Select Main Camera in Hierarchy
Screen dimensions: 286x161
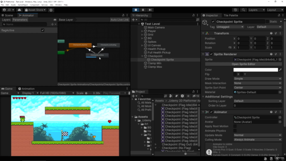coord(156,28)
